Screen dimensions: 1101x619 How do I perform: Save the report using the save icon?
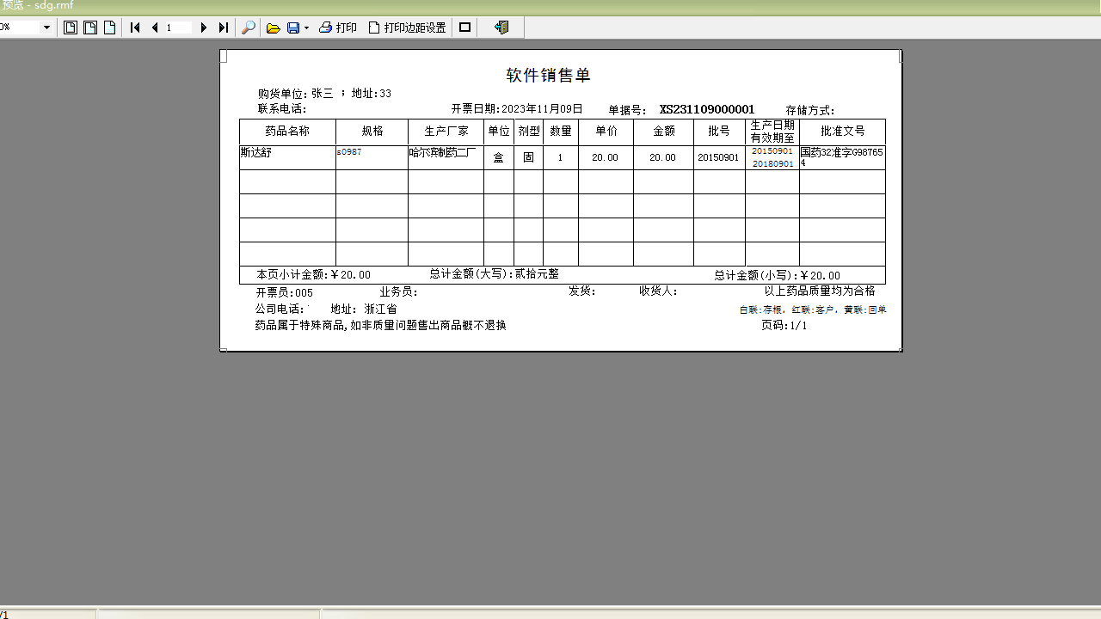pos(292,27)
